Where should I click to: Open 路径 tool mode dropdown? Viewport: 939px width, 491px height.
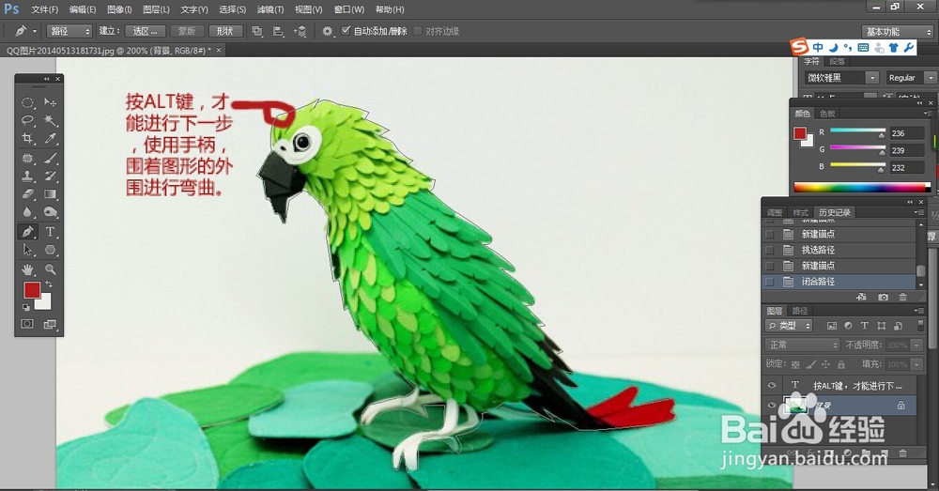pyautogui.click(x=69, y=31)
